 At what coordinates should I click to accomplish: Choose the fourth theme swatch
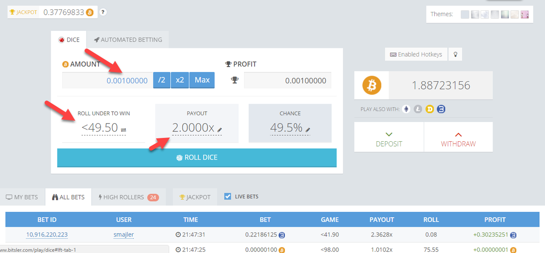[x=495, y=14]
